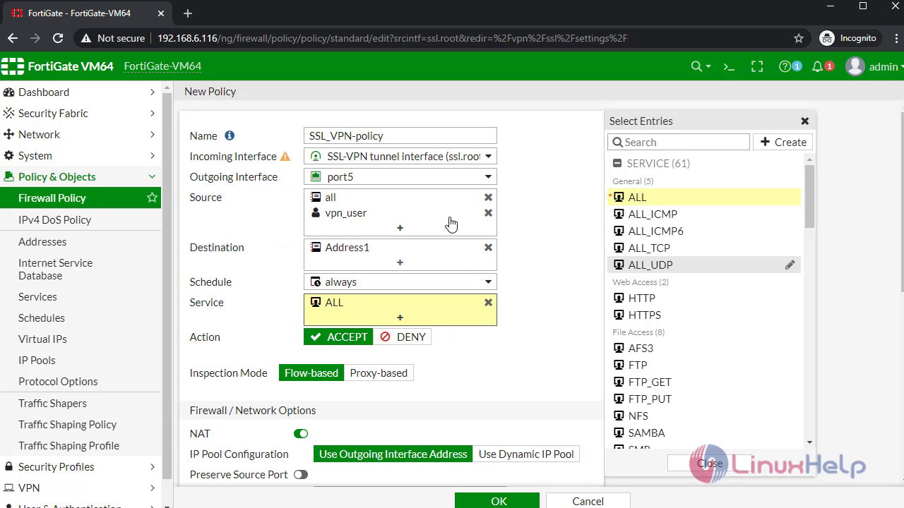Remove the 'all' source entry

pos(488,198)
